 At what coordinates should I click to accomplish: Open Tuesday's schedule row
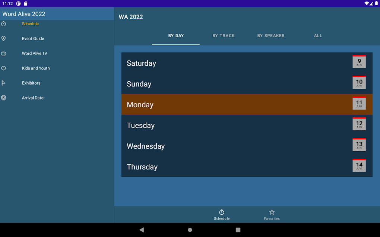(247, 125)
